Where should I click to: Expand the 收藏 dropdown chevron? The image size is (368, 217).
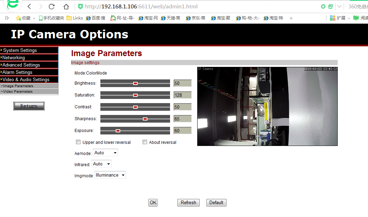pyautogui.click(x=34, y=18)
